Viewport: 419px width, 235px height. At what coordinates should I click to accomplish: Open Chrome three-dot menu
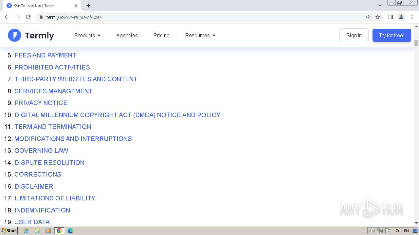point(412,17)
